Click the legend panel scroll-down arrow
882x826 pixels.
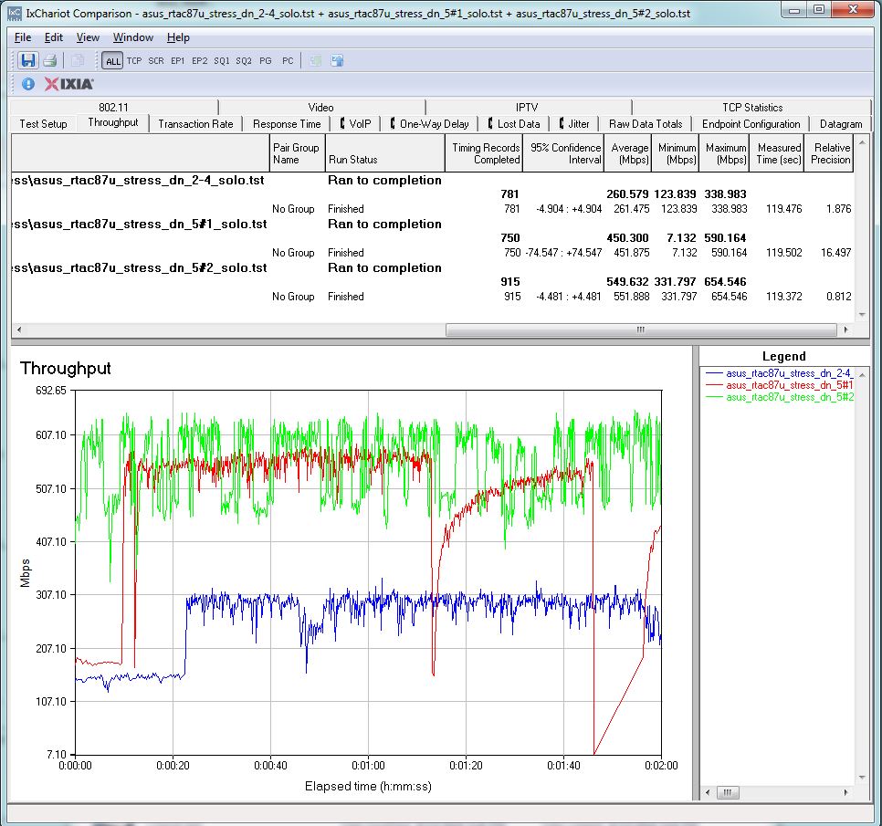[x=862, y=778]
